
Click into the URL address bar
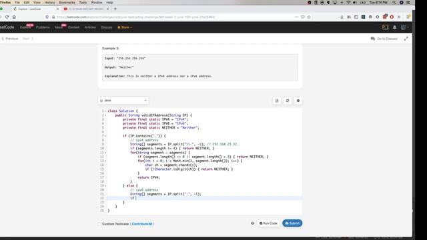[174, 17]
